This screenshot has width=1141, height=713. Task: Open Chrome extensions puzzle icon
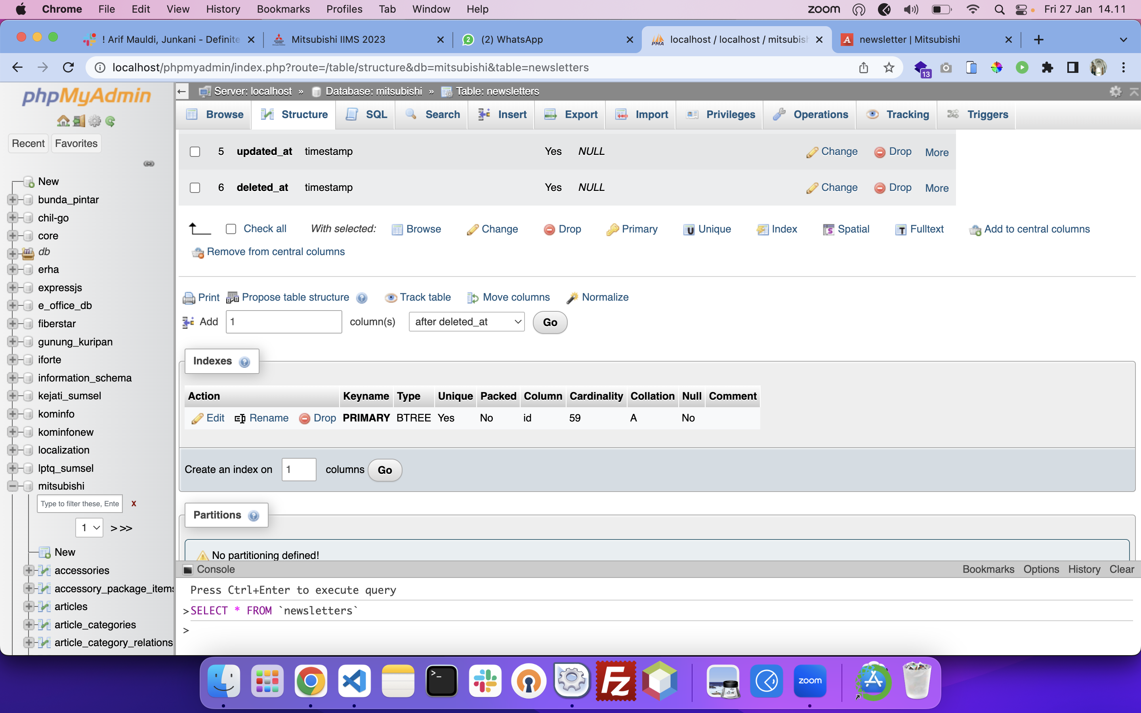point(1047,67)
